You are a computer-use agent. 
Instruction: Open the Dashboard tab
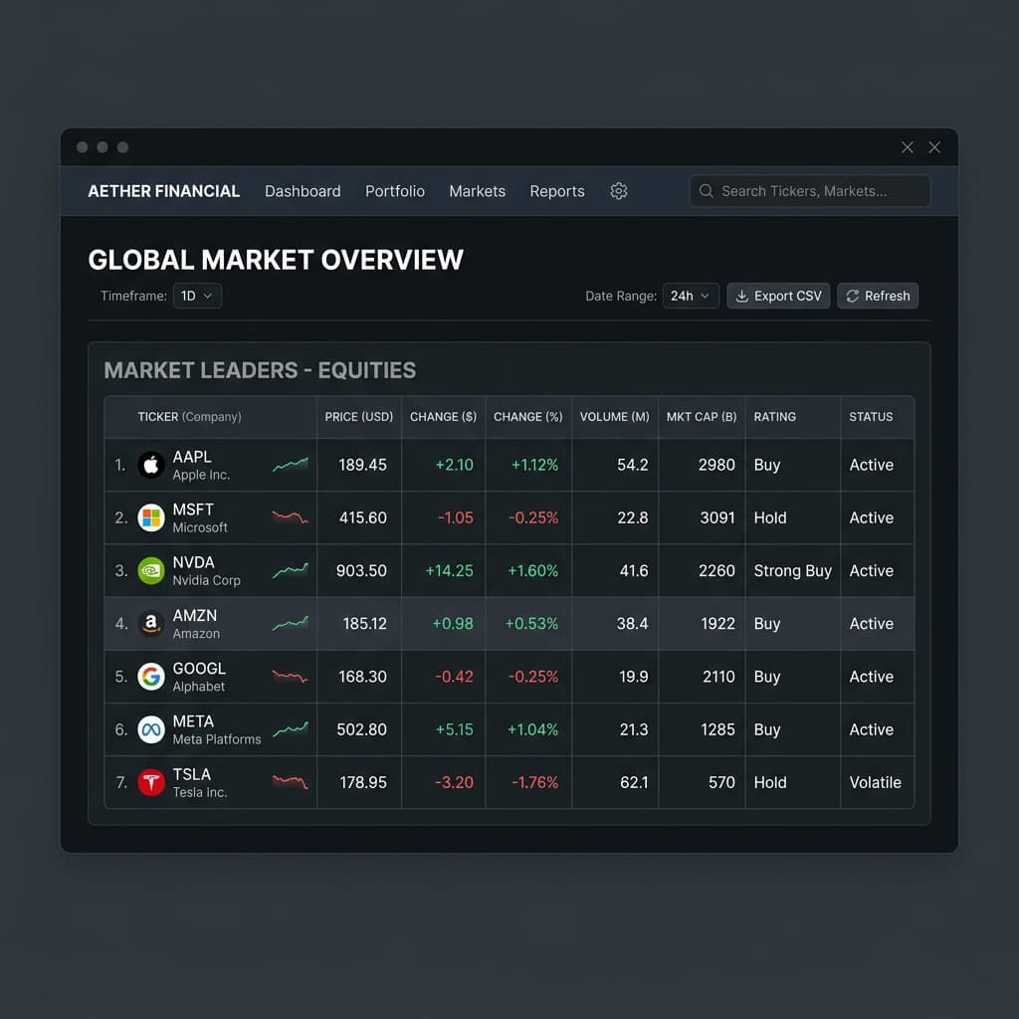pos(303,191)
